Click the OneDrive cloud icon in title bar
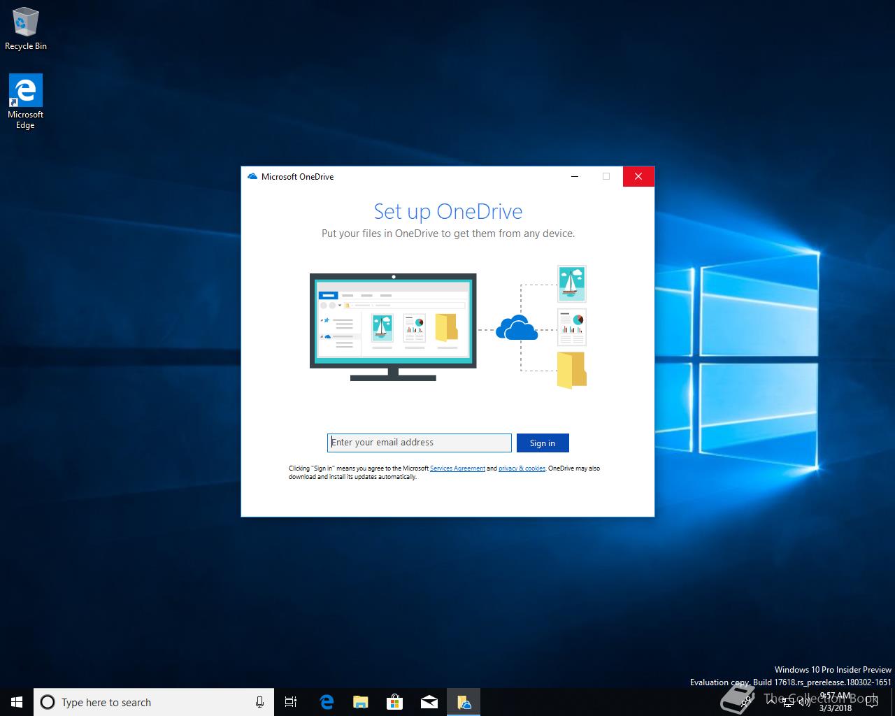Image resolution: width=895 pixels, height=716 pixels. click(252, 176)
